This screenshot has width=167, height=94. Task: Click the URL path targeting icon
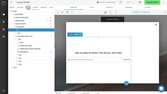click(x=98, y=2)
